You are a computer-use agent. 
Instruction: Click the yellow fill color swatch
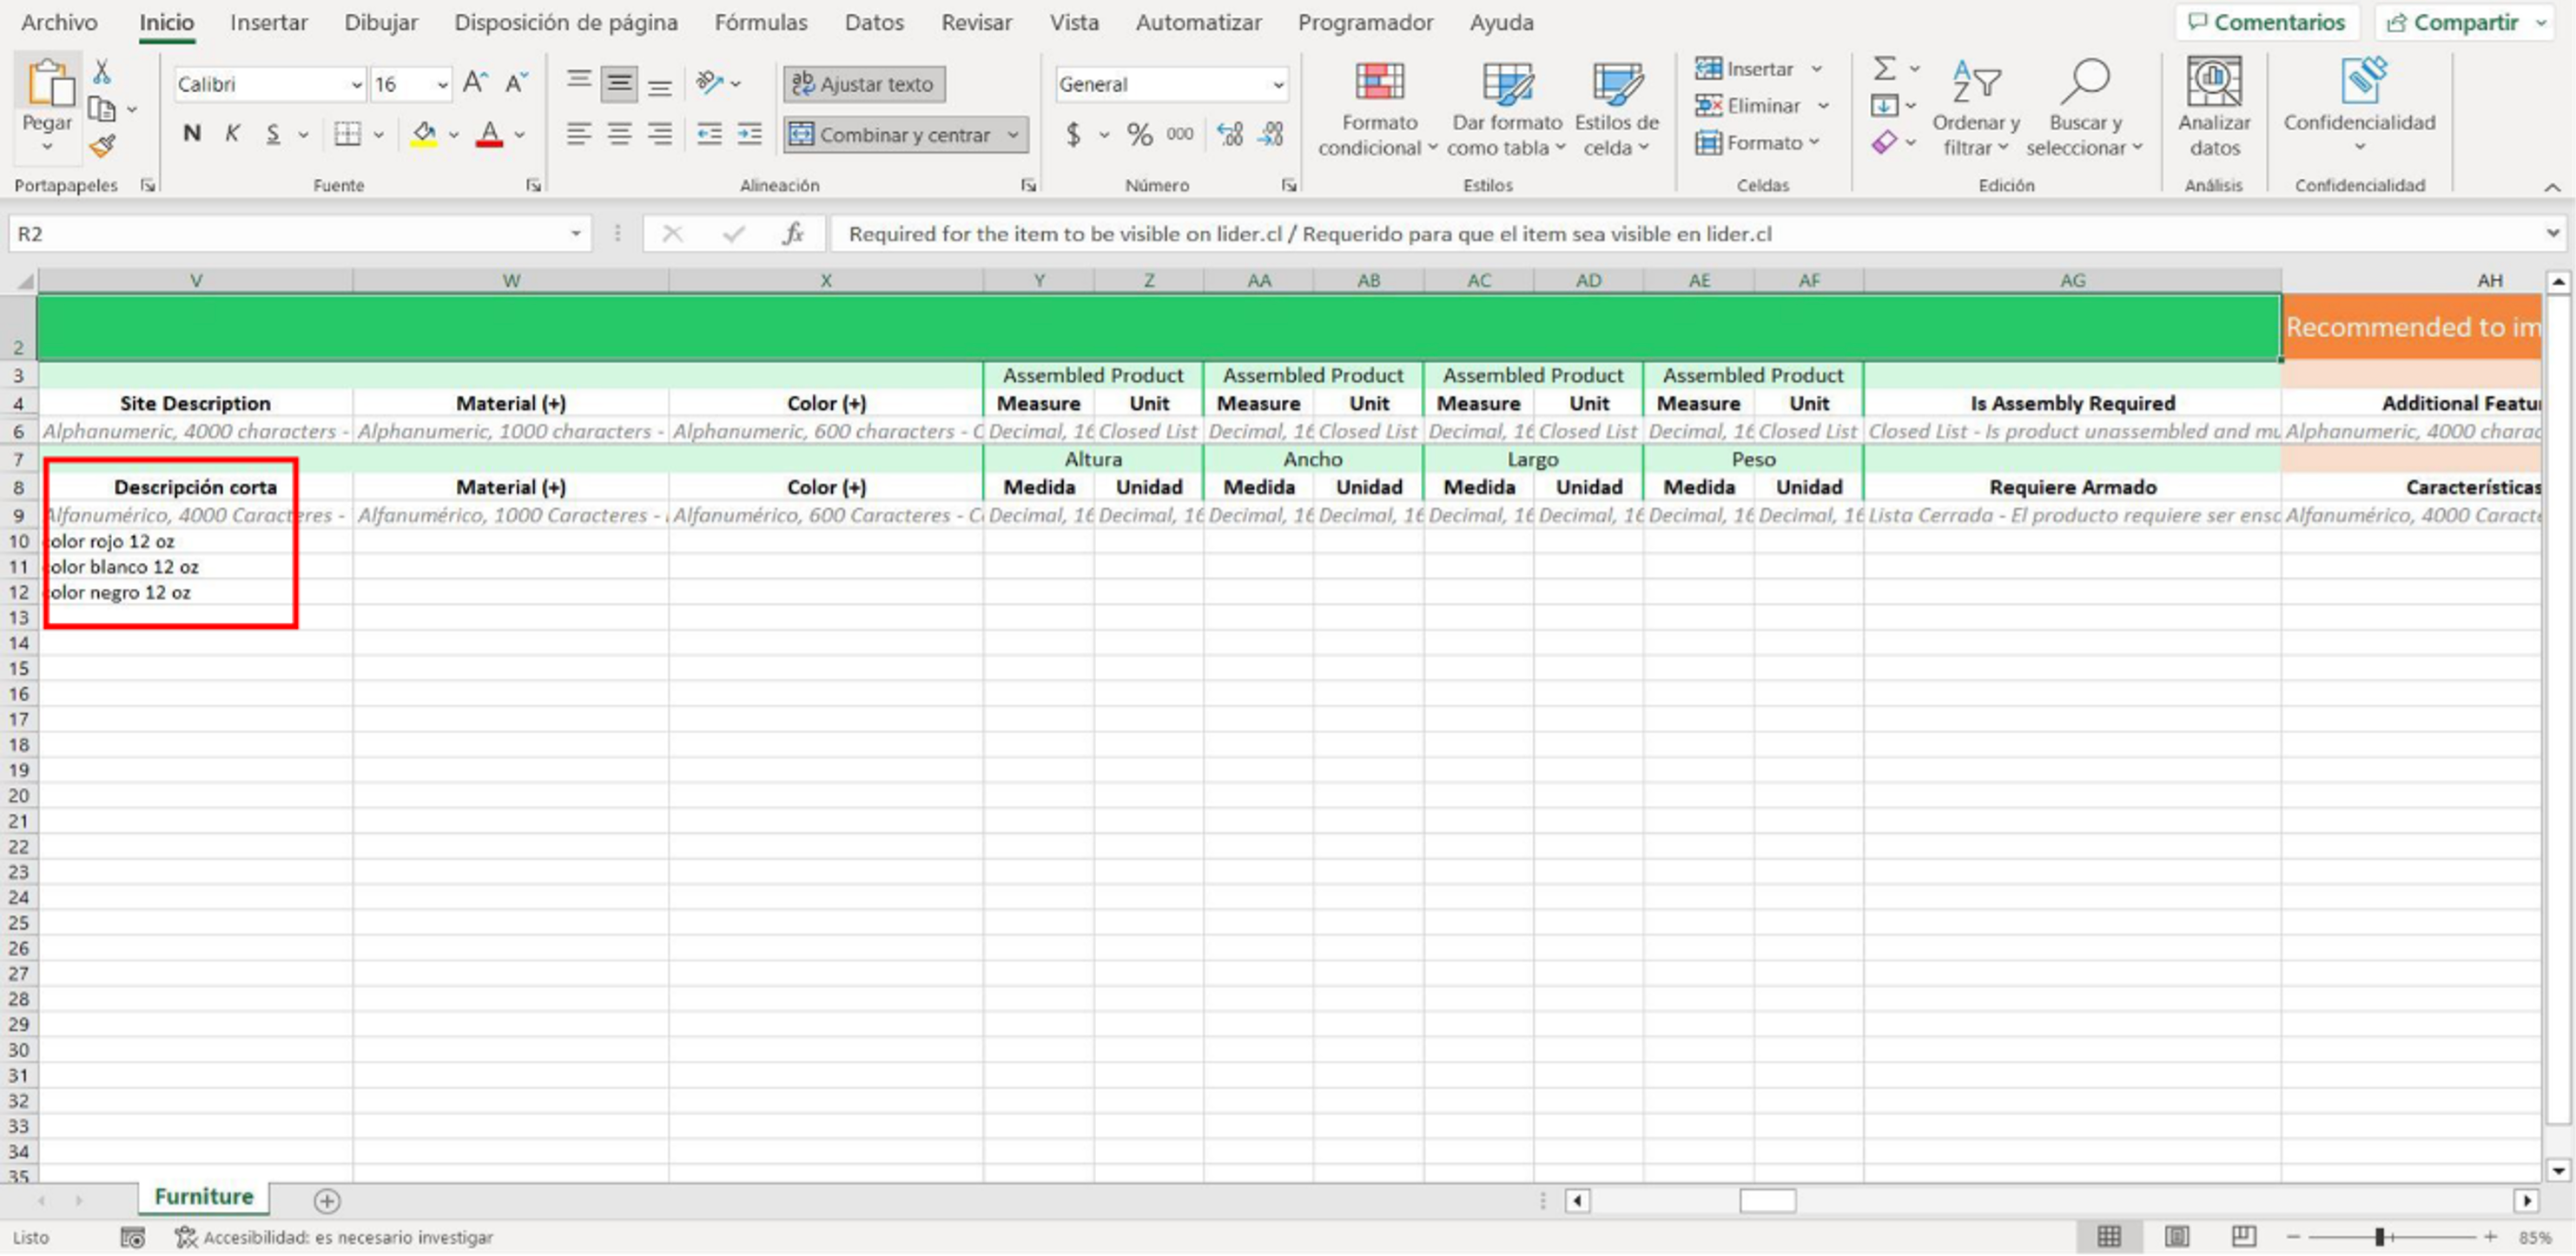click(423, 135)
